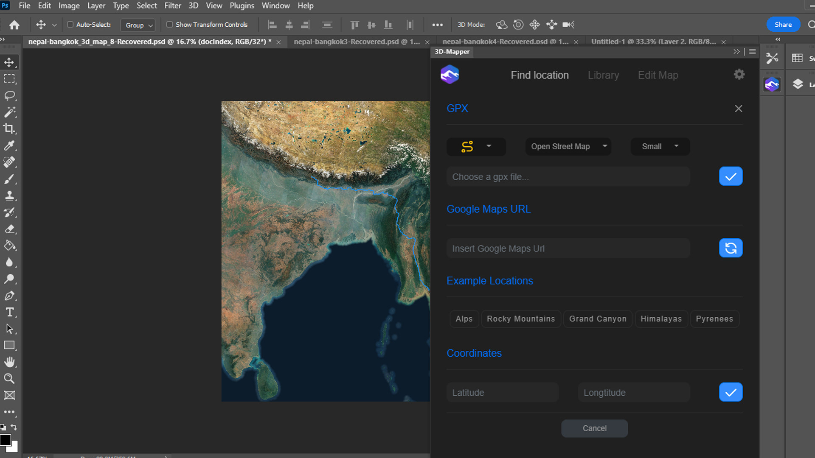Select the Eraser tool
815x458 pixels.
9,229
